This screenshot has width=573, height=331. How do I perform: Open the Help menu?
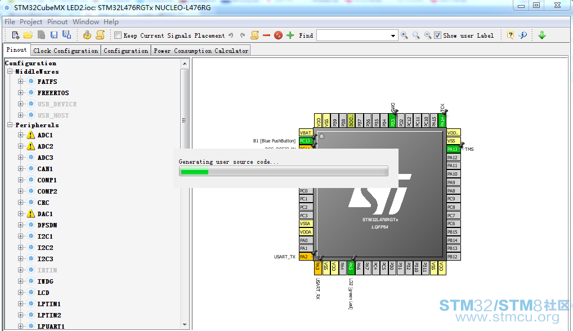pos(111,22)
